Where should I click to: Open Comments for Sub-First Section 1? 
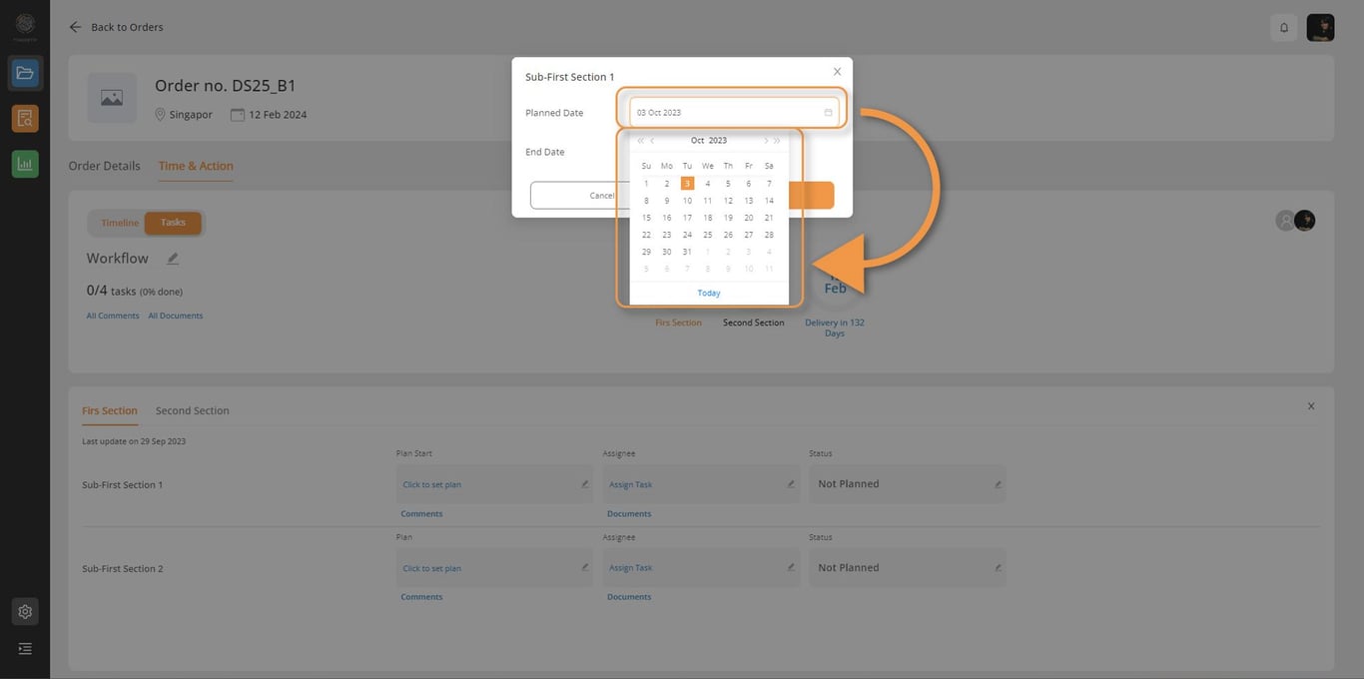coord(421,514)
